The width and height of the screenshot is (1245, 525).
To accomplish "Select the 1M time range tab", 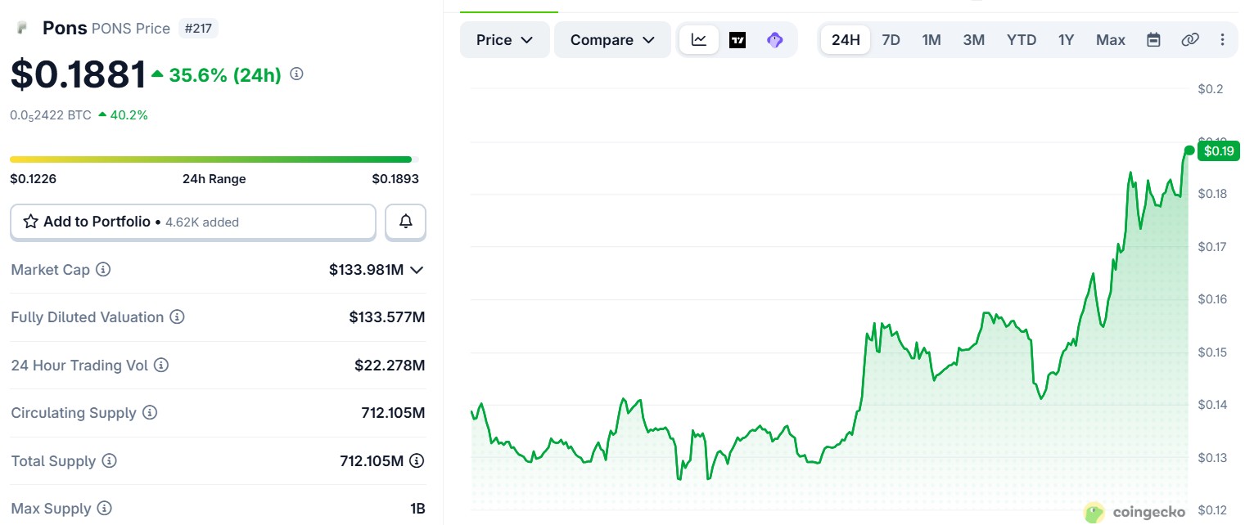I will (931, 39).
